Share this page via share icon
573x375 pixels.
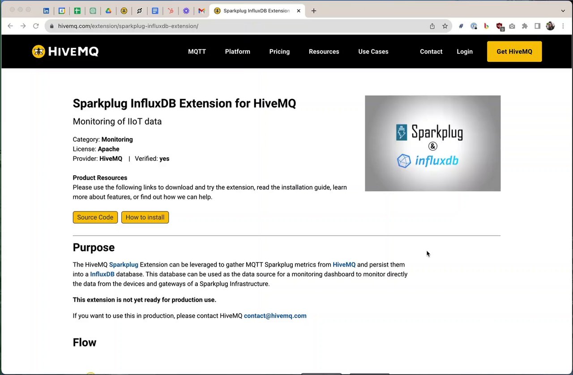click(432, 26)
